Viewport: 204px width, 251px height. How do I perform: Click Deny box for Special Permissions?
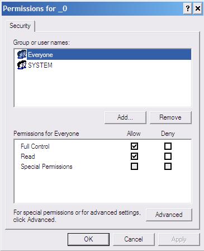(168, 166)
